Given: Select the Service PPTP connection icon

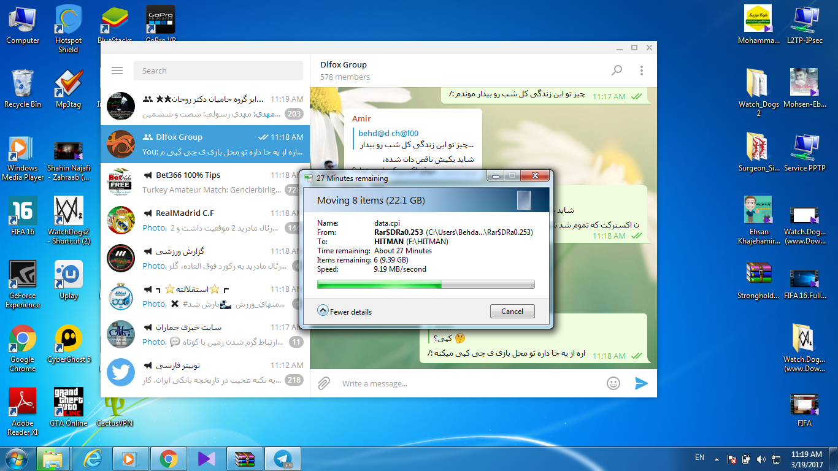Looking at the screenshot, I should tap(804, 152).
